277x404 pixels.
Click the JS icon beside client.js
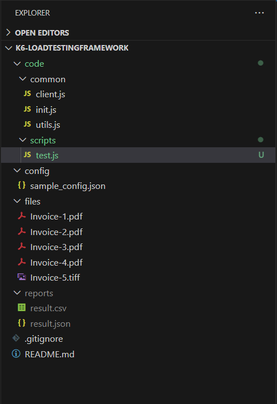point(27,94)
